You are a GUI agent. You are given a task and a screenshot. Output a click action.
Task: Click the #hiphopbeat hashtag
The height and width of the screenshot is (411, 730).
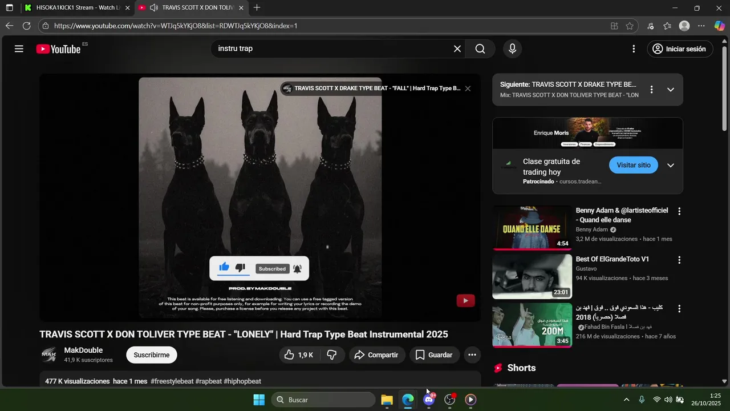242,381
